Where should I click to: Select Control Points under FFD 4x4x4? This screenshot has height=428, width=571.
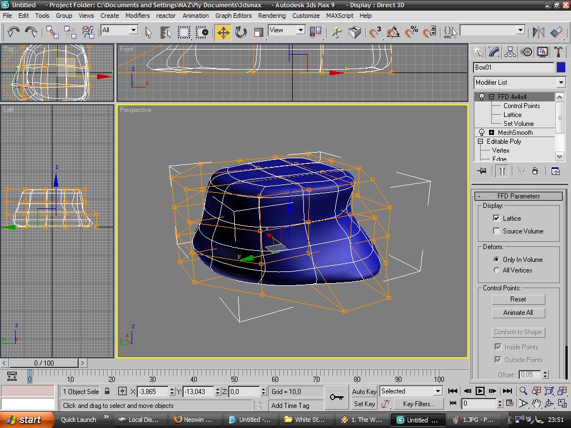(x=521, y=106)
